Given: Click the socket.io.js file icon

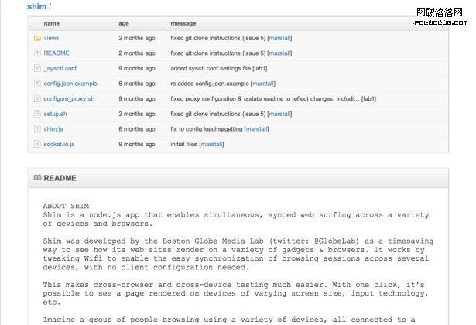Looking at the screenshot, I should click(x=36, y=144).
